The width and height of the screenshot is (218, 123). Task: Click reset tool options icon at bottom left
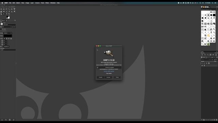point(14,120)
